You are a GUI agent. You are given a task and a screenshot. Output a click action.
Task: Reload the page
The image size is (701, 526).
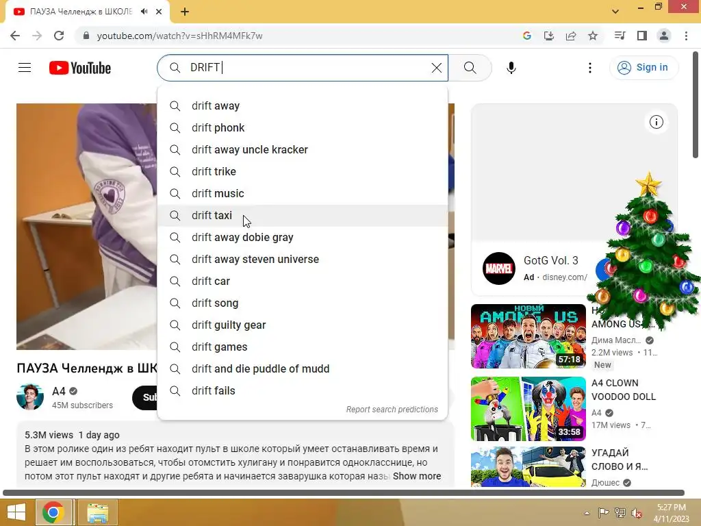[x=59, y=36]
